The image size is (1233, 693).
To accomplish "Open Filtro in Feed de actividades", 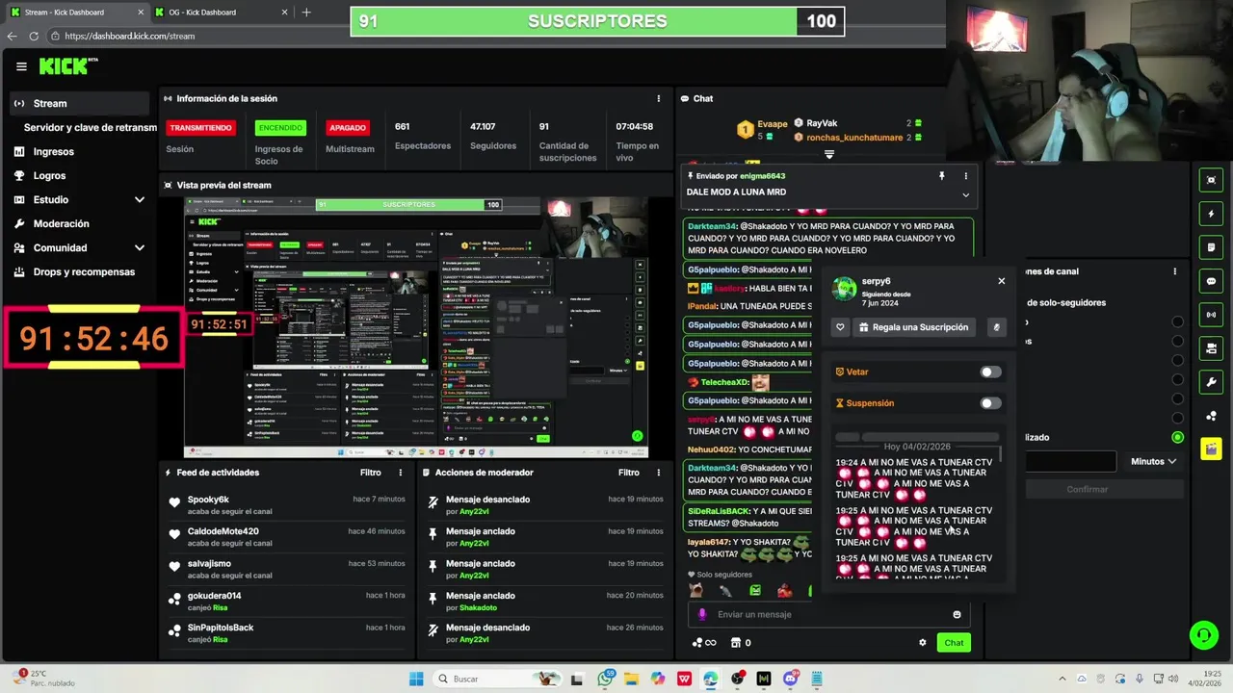I will 370,473.
